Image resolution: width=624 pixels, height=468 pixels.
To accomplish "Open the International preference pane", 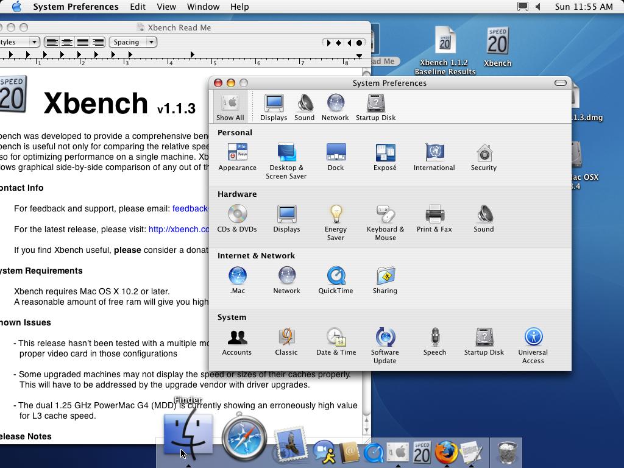I will [x=434, y=157].
